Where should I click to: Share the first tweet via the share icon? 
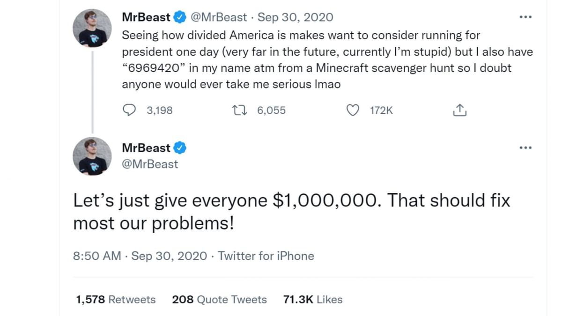point(460,110)
